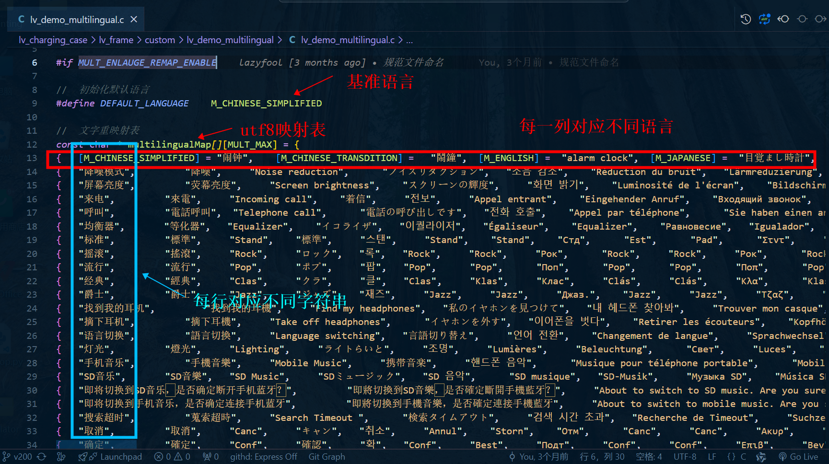Select the UTF-8 encoding indicator
Image resolution: width=829 pixels, height=464 pixels.
(685, 457)
